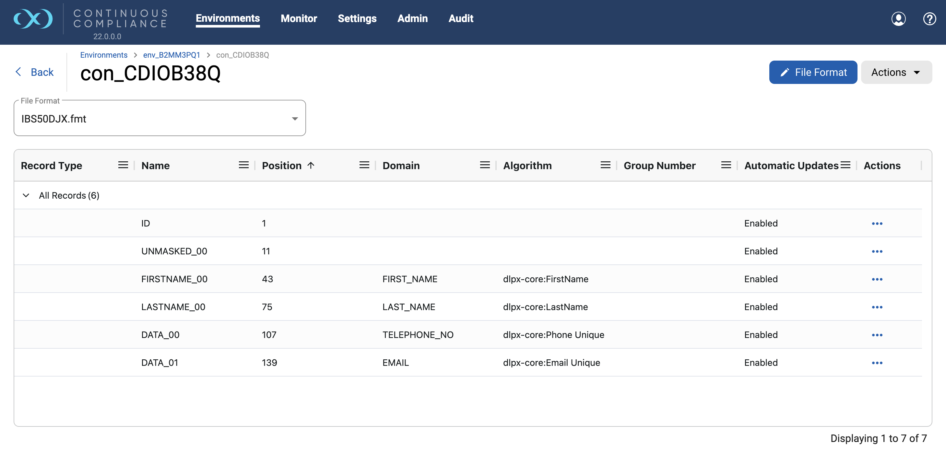This screenshot has height=453, width=946.
Task: Open the user account profile icon
Action: [898, 19]
